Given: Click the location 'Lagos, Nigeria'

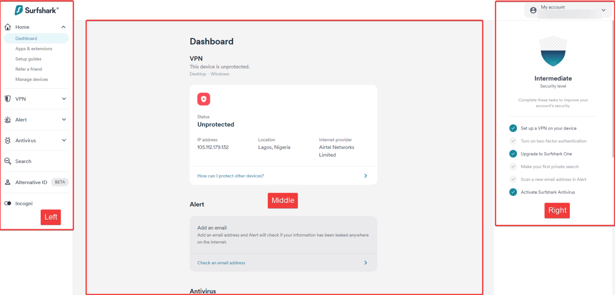Looking at the screenshot, I should click(274, 147).
